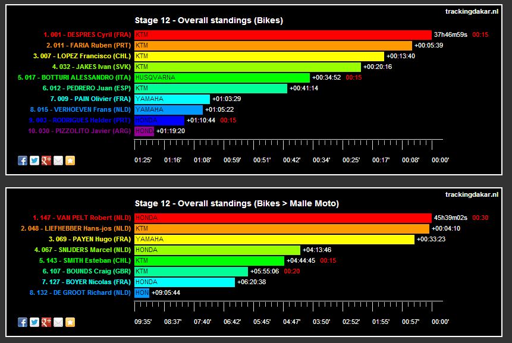Tweet the Malle Moto chart via Twitter icon
Image resolution: width=512 pixels, height=343 pixels.
tap(34, 322)
